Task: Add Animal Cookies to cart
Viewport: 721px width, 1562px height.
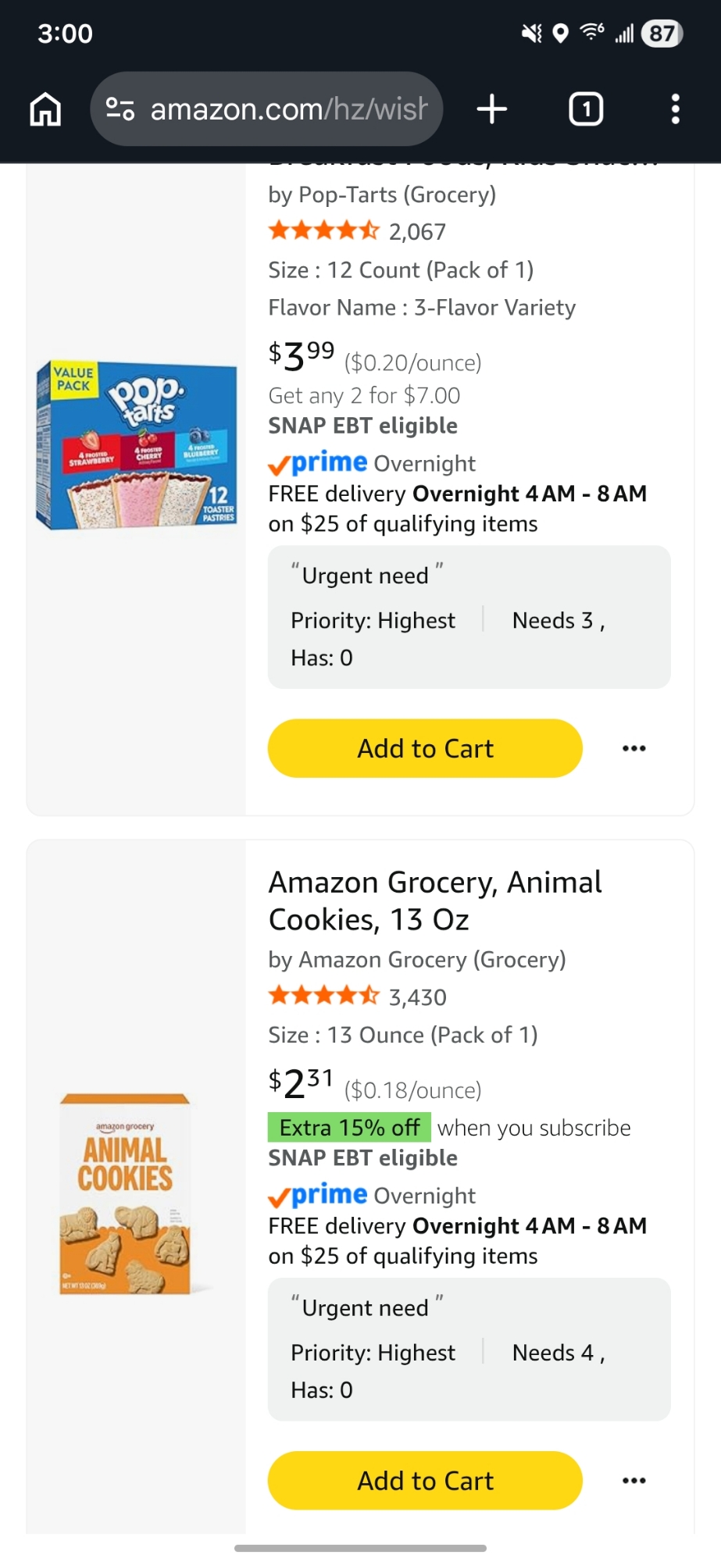Action: pos(425,1480)
